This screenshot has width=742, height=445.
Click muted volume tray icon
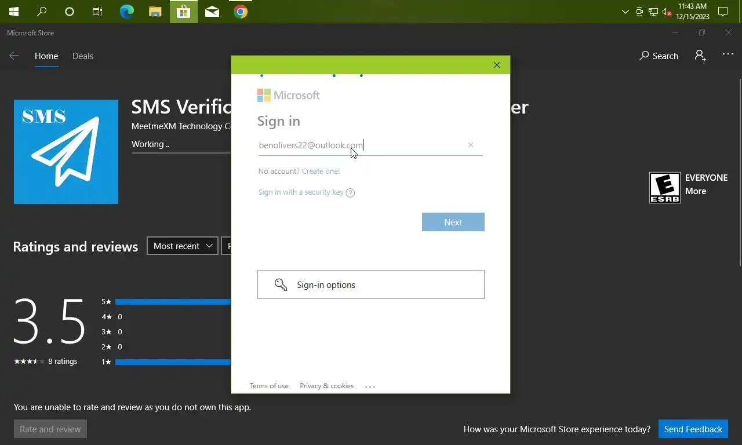click(x=667, y=12)
